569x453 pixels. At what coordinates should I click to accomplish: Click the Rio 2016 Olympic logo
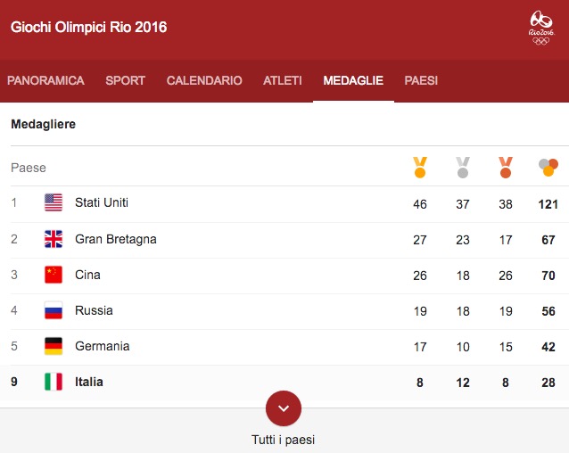540,28
